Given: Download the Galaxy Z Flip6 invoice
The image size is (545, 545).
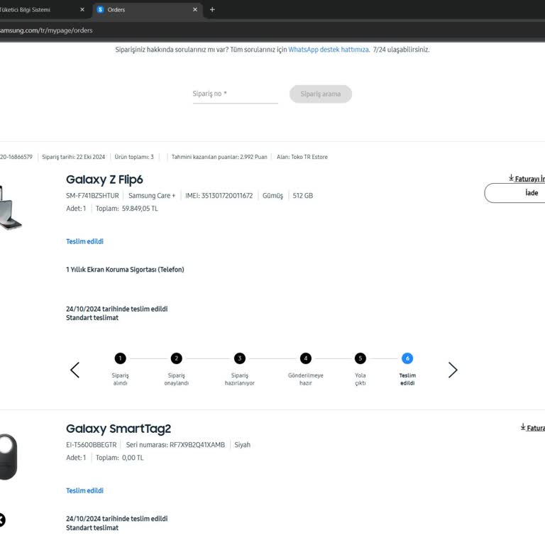Looking at the screenshot, I should pyautogui.click(x=527, y=179).
